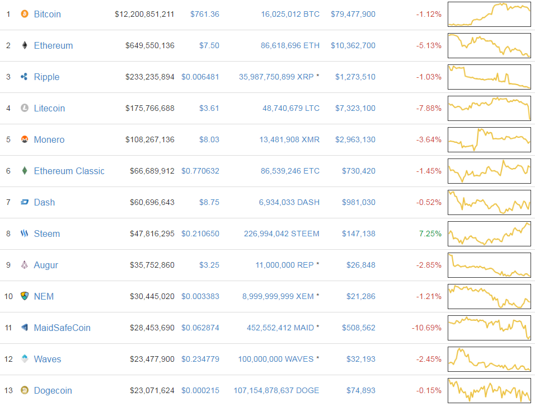Click NEM price $0.003383
This screenshot has height=406, width=535.
point(200,296)
